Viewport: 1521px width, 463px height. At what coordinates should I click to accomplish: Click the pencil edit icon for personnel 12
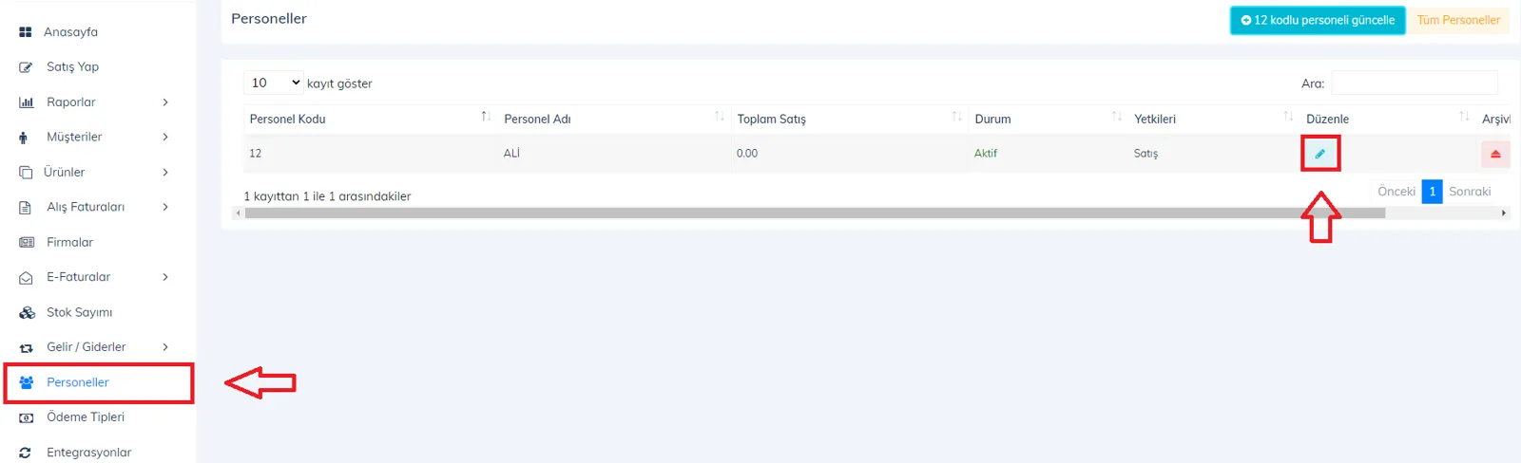[x=1319, y=154]
